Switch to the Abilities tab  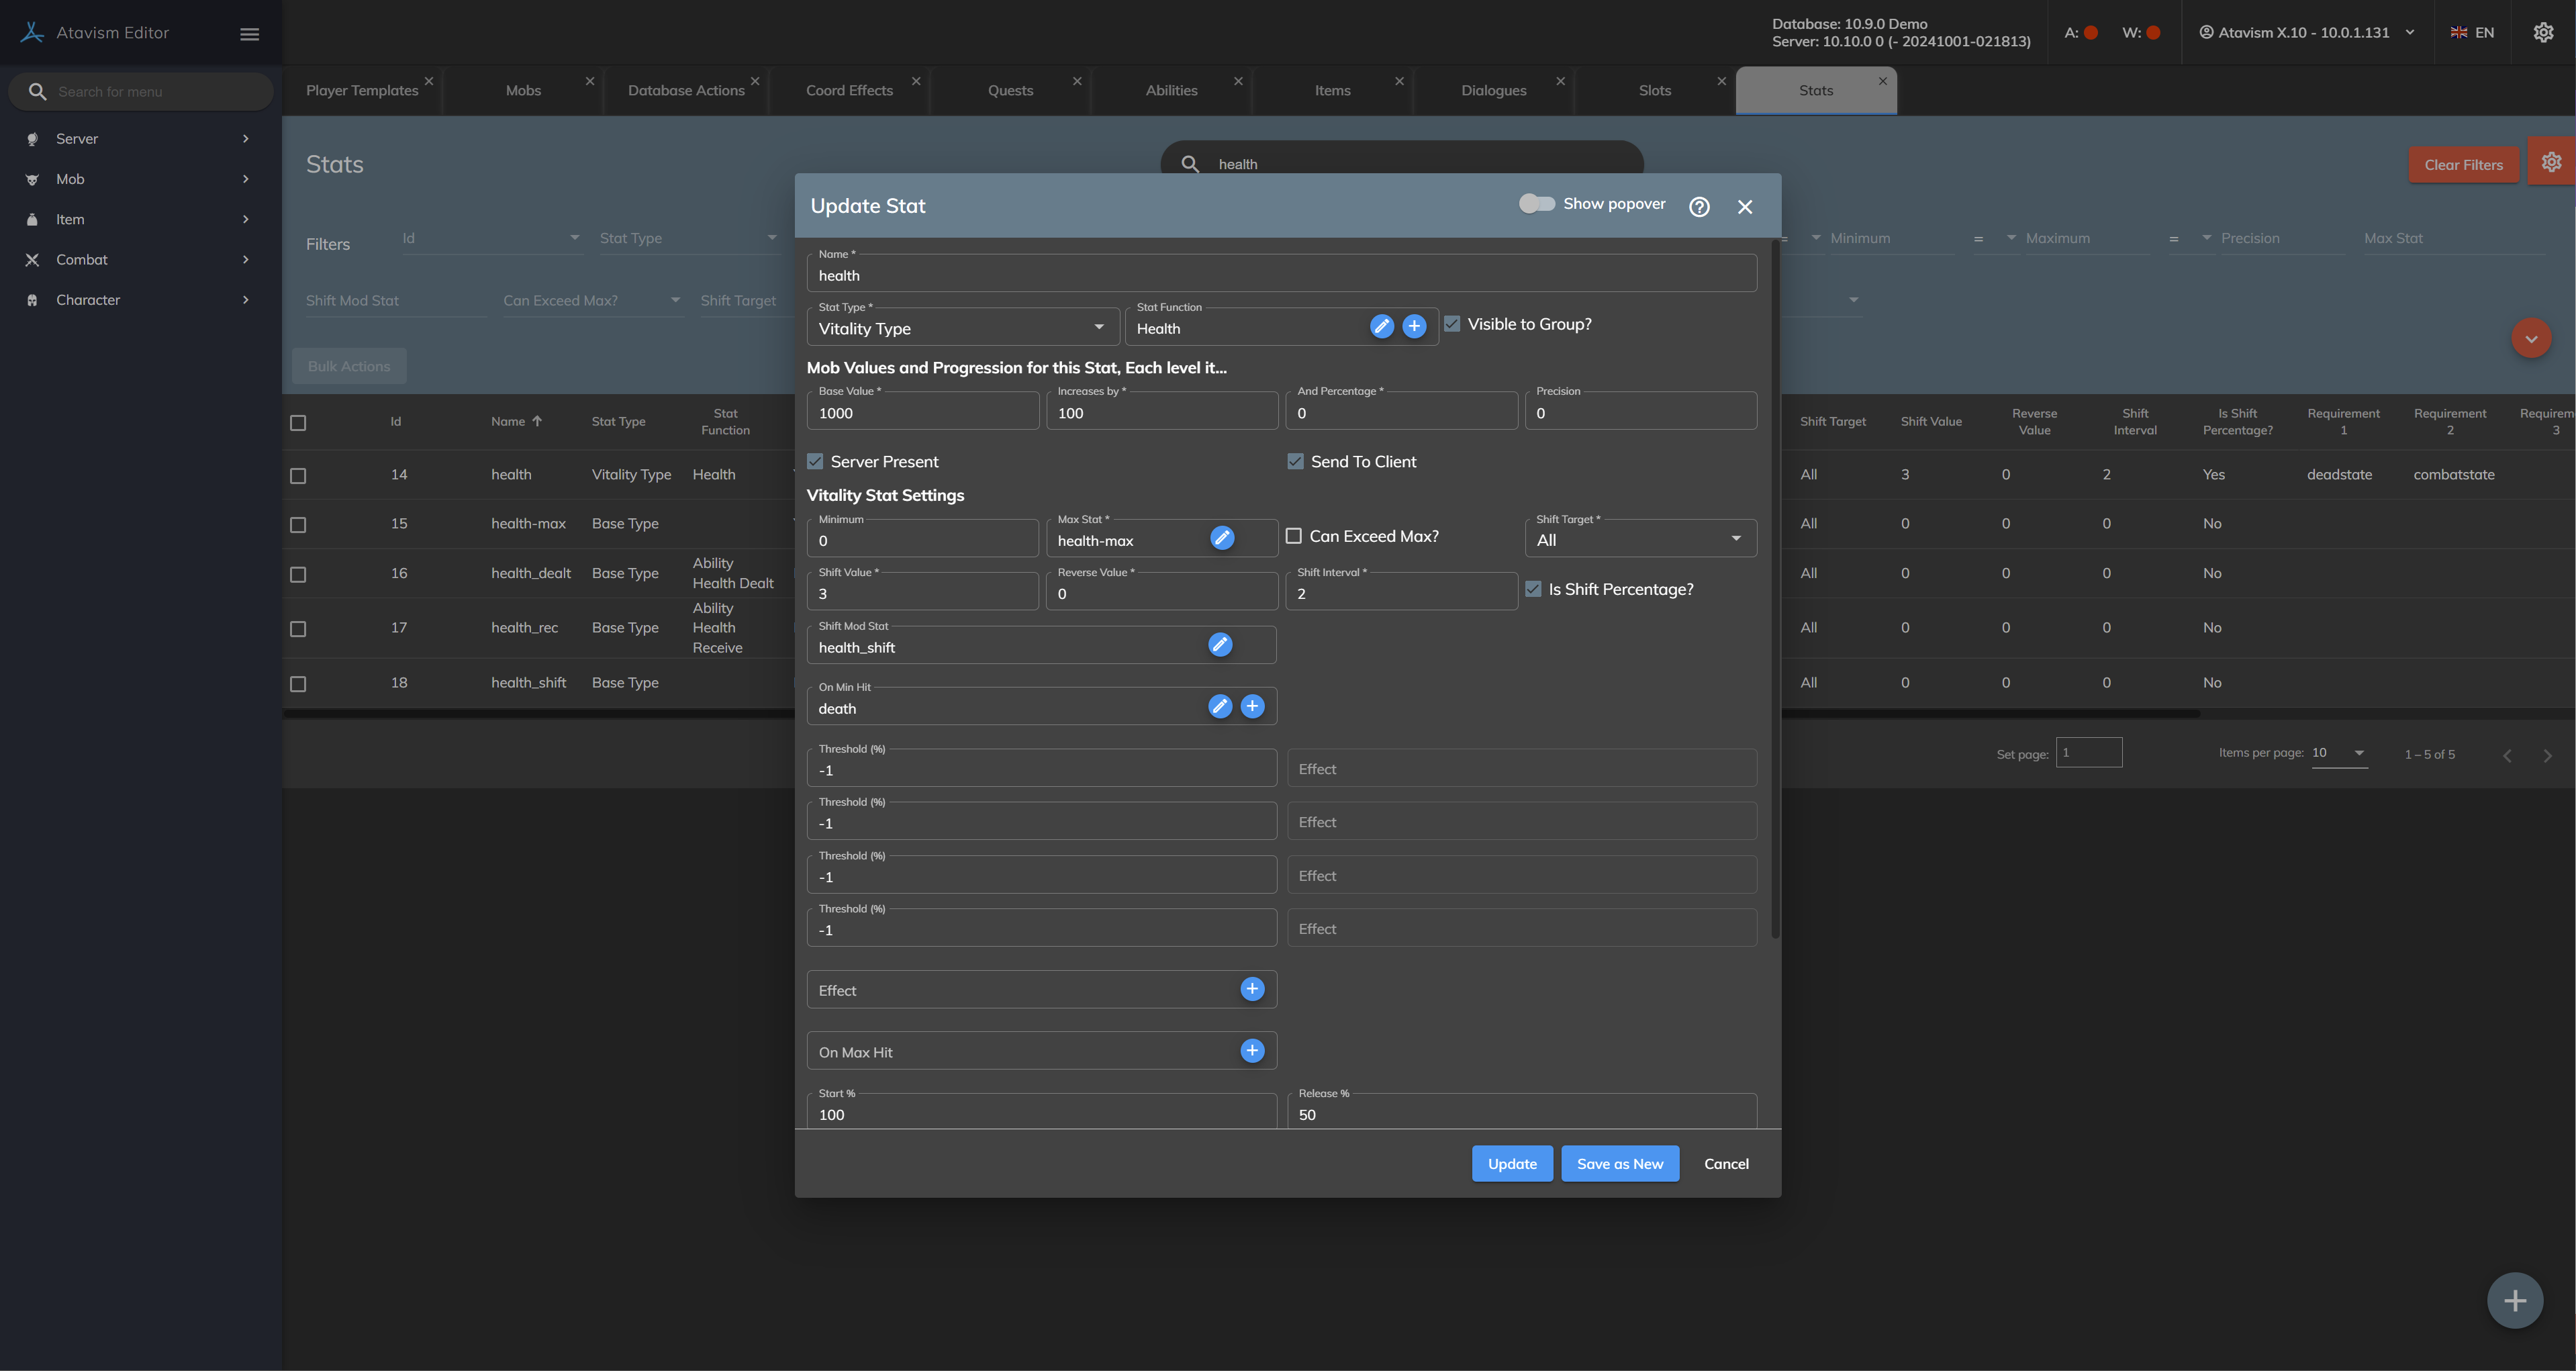pyautogui.click(x=1171, y=90)
